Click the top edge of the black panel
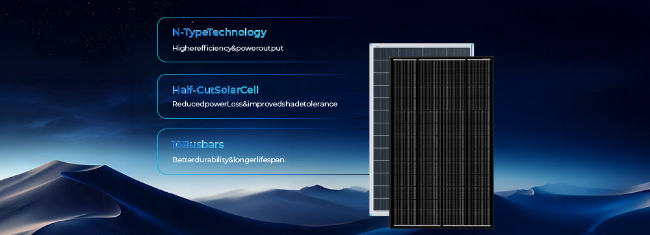The image size is (650, 235). (x=441, y=58)
